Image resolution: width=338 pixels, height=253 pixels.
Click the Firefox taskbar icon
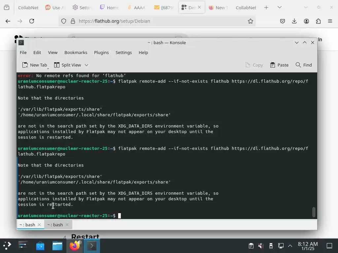point(75,245)
